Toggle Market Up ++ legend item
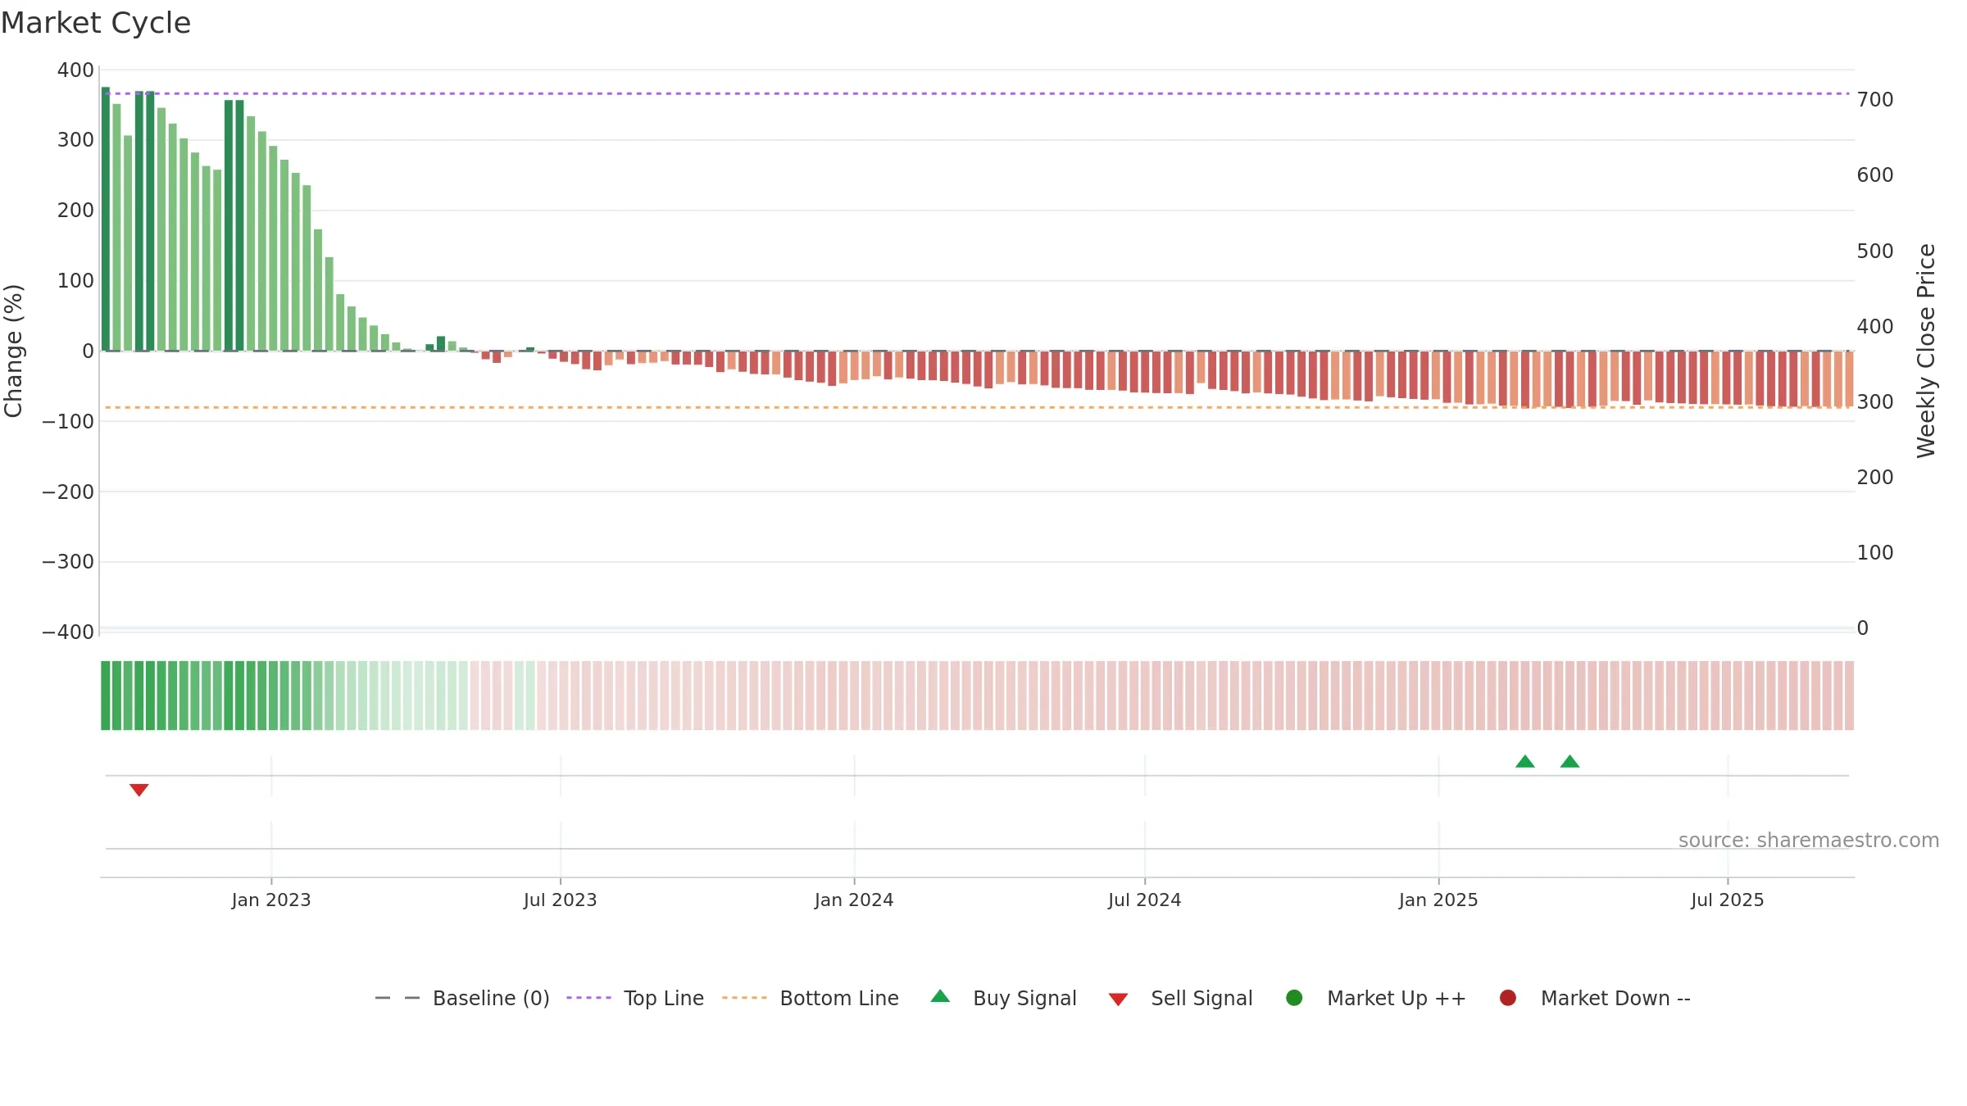Screen dimensions: 1967x1106 coord(1376,998)
